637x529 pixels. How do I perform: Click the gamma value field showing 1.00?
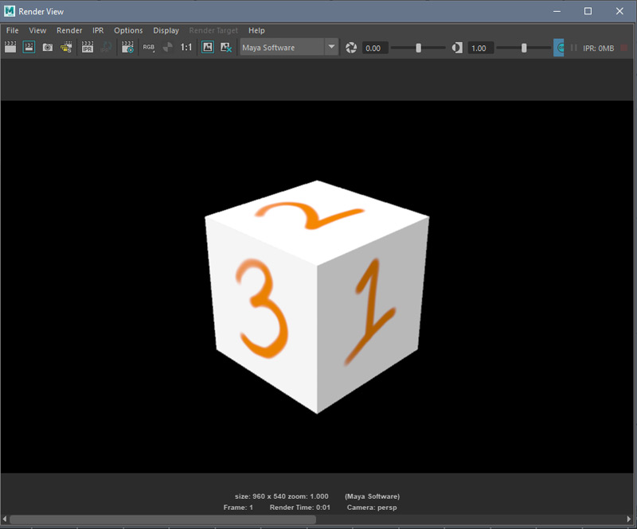[479, 48]
